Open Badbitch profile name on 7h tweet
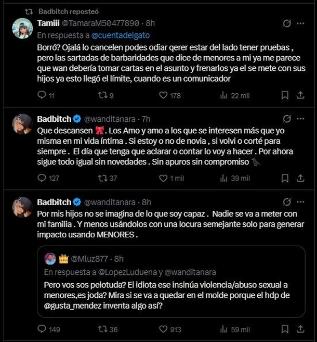This screenshot has width=317, height=342. pos(54,119)
